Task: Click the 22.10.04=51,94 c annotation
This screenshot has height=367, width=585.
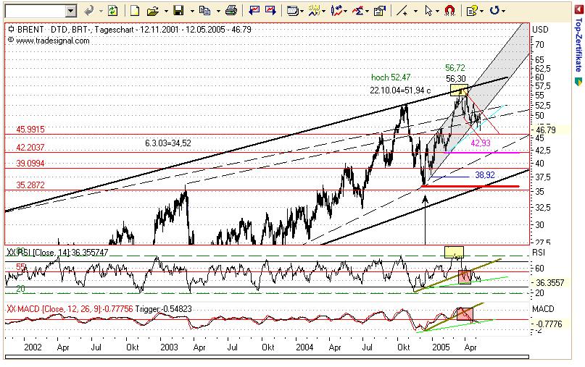Action: [x=400, y=90]
